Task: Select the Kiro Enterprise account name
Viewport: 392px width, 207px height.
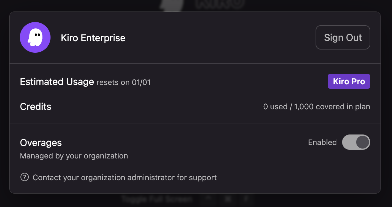Action: [x=93, y=38]
